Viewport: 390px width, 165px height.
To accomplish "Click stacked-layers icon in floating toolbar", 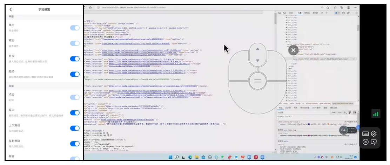I will click(373, 134).
